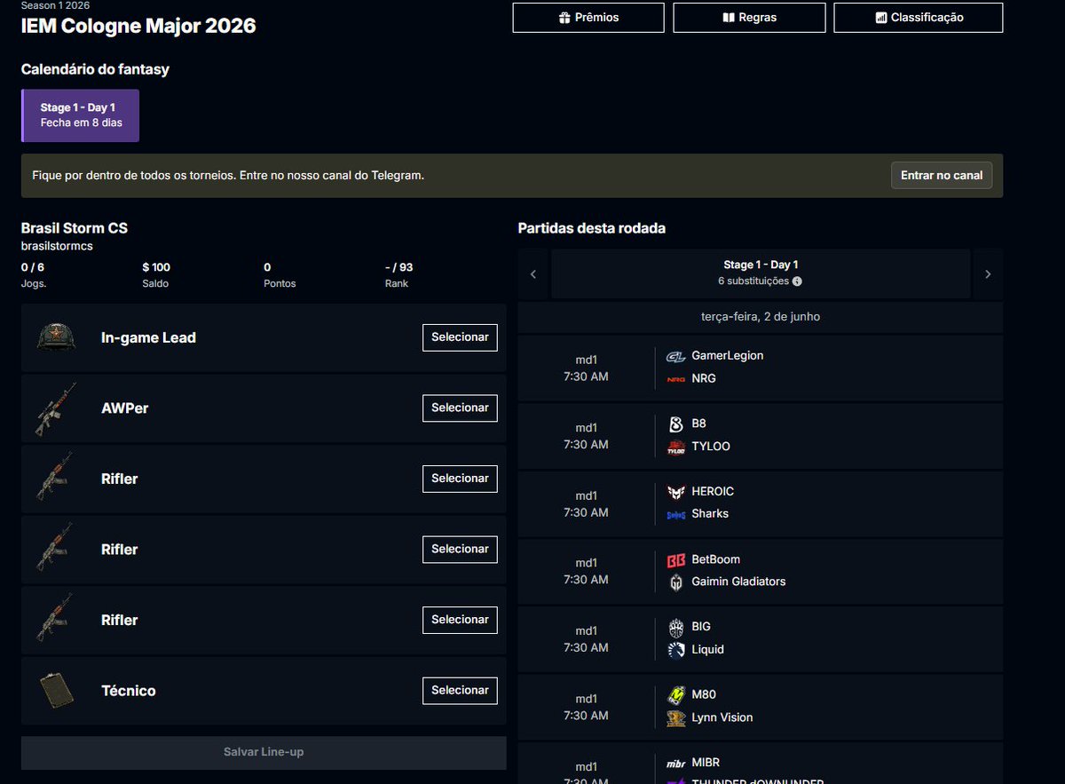The image size is (1065, 784).
Task: Click the BetBoom team logo
Action: tap(676, 560)
